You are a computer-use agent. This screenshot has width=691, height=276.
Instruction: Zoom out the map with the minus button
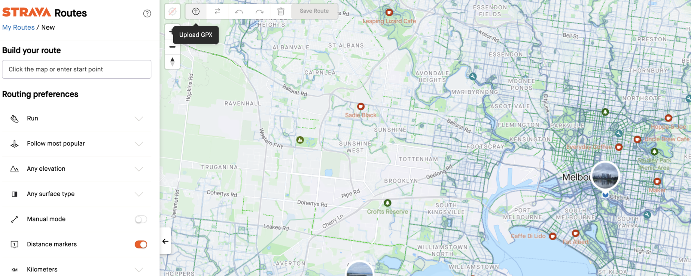click(x=172, y=47)
